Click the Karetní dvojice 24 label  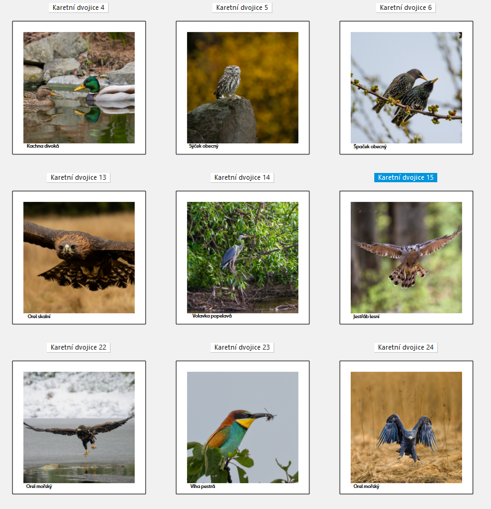pos(406,347)
